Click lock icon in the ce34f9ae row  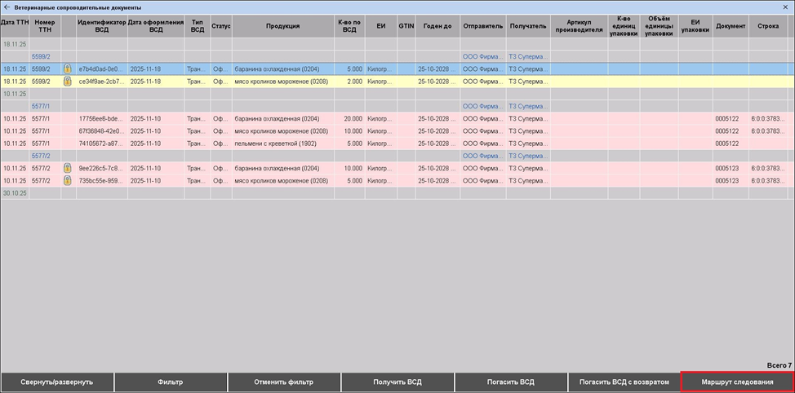tap(68, 82)
